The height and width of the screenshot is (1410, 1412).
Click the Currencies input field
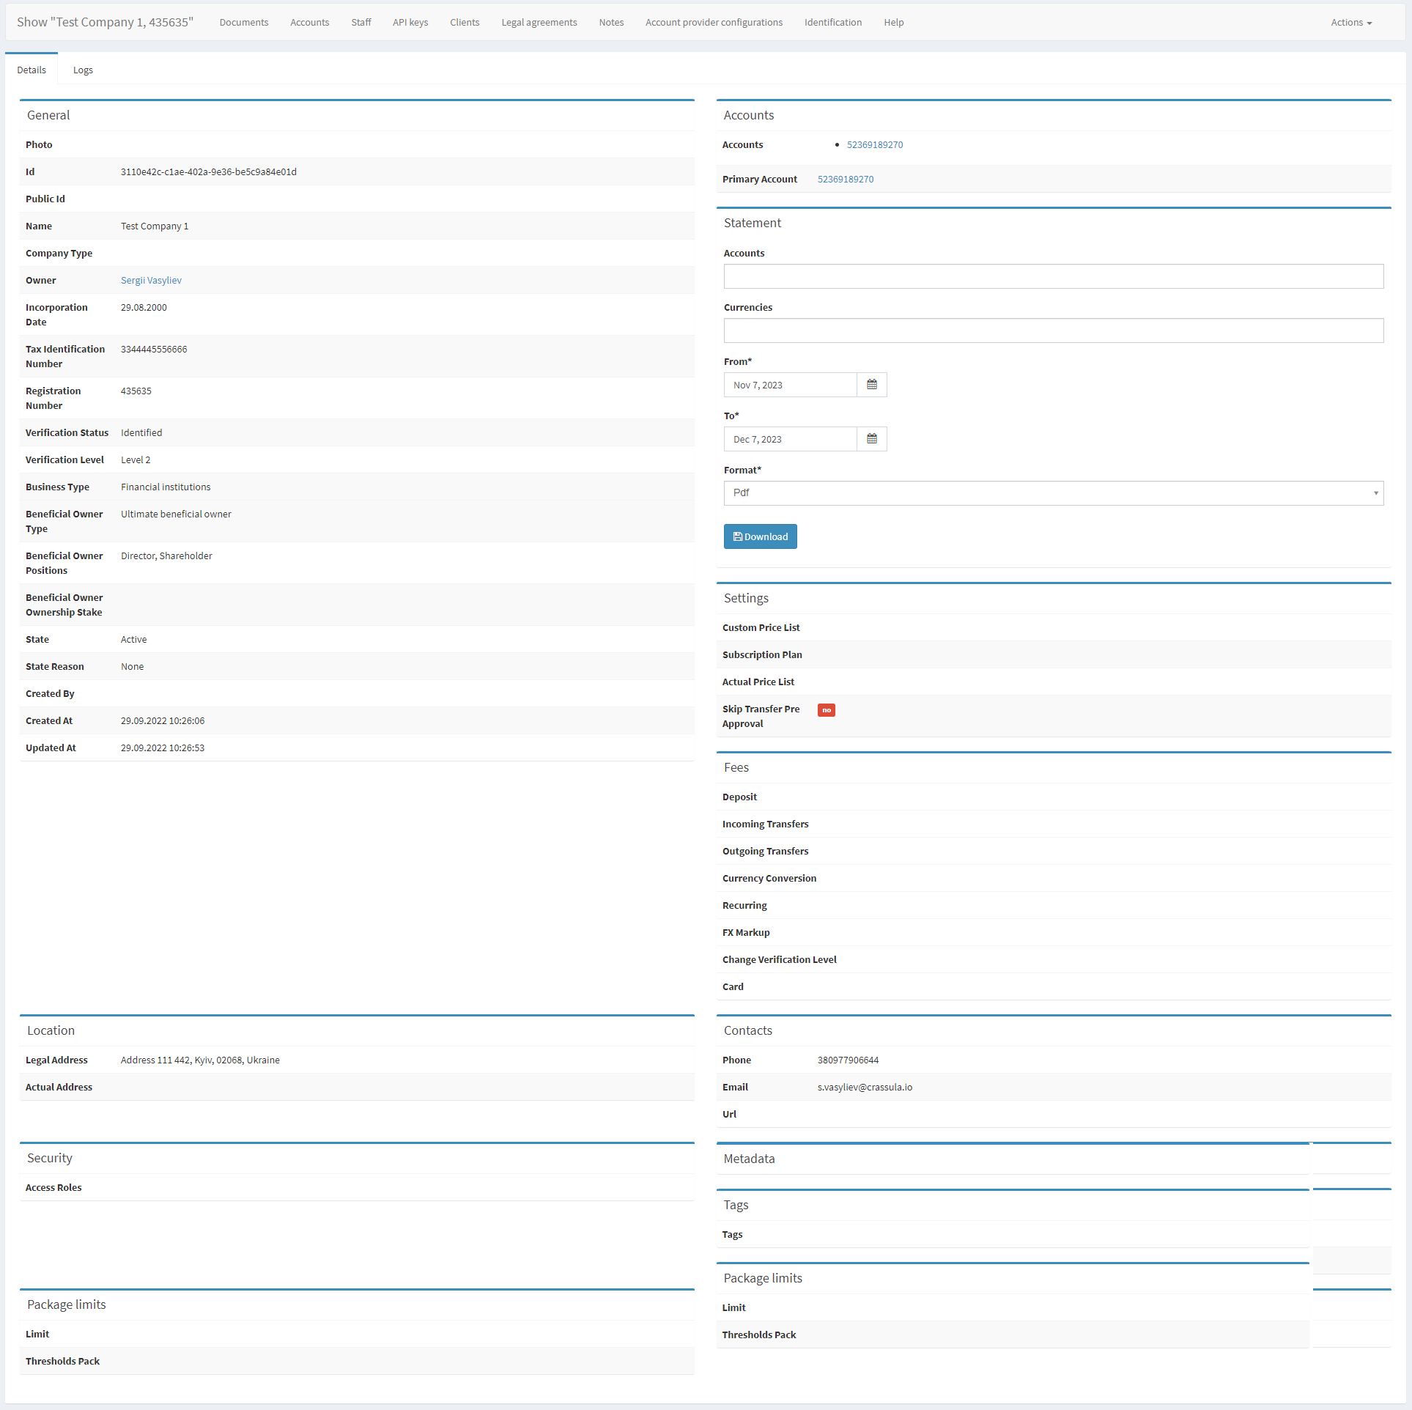(x=1053, y=331)
